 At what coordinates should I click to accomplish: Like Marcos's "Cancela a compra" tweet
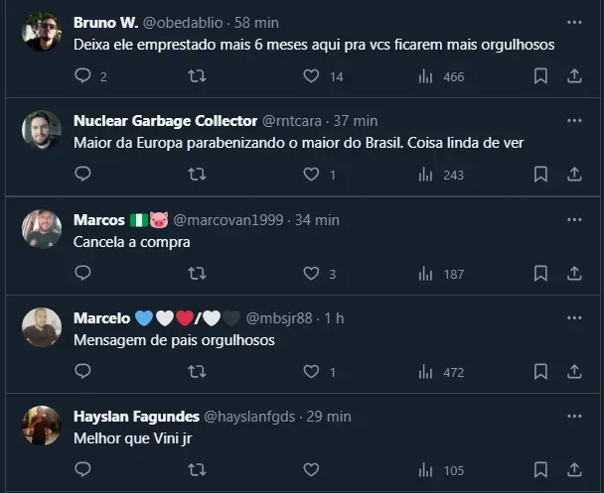tap(311, 273)
